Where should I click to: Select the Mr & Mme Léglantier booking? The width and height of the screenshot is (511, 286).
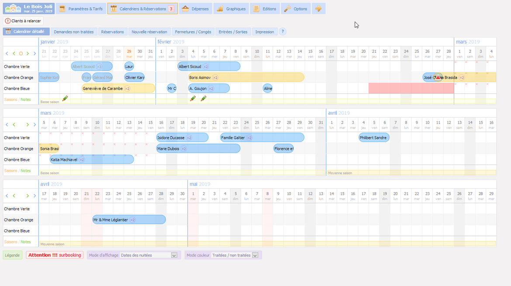click(129, 220)
